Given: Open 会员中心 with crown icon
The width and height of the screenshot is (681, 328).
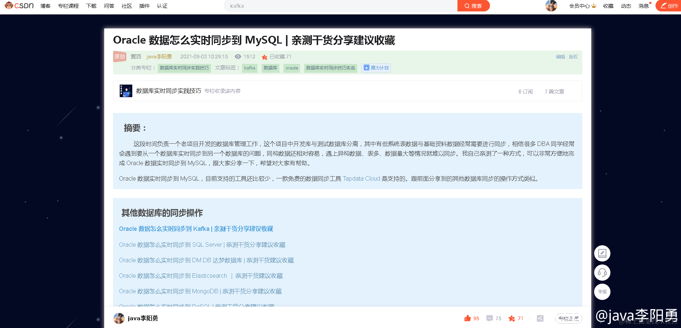Looking at the screenshot, I should pos(583,6).
